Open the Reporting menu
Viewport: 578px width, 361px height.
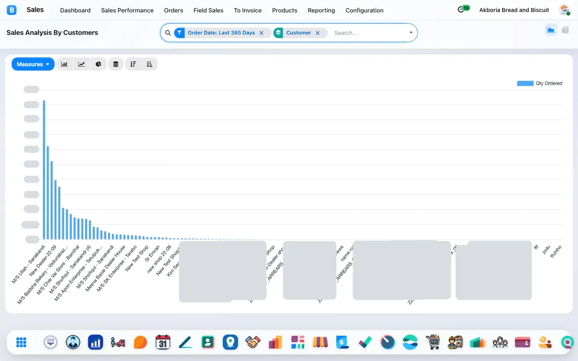click(x=321, y=10)
